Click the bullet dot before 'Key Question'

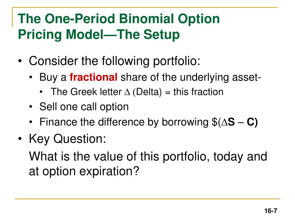click(x=20, y=139)
